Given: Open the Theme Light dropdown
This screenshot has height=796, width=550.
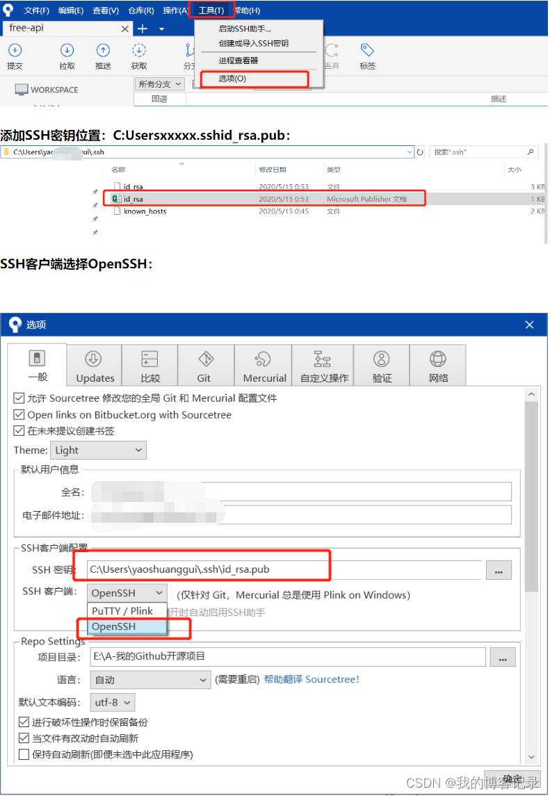Looking at the screenshot, I should pyautogui.click(x=98, y=450).
